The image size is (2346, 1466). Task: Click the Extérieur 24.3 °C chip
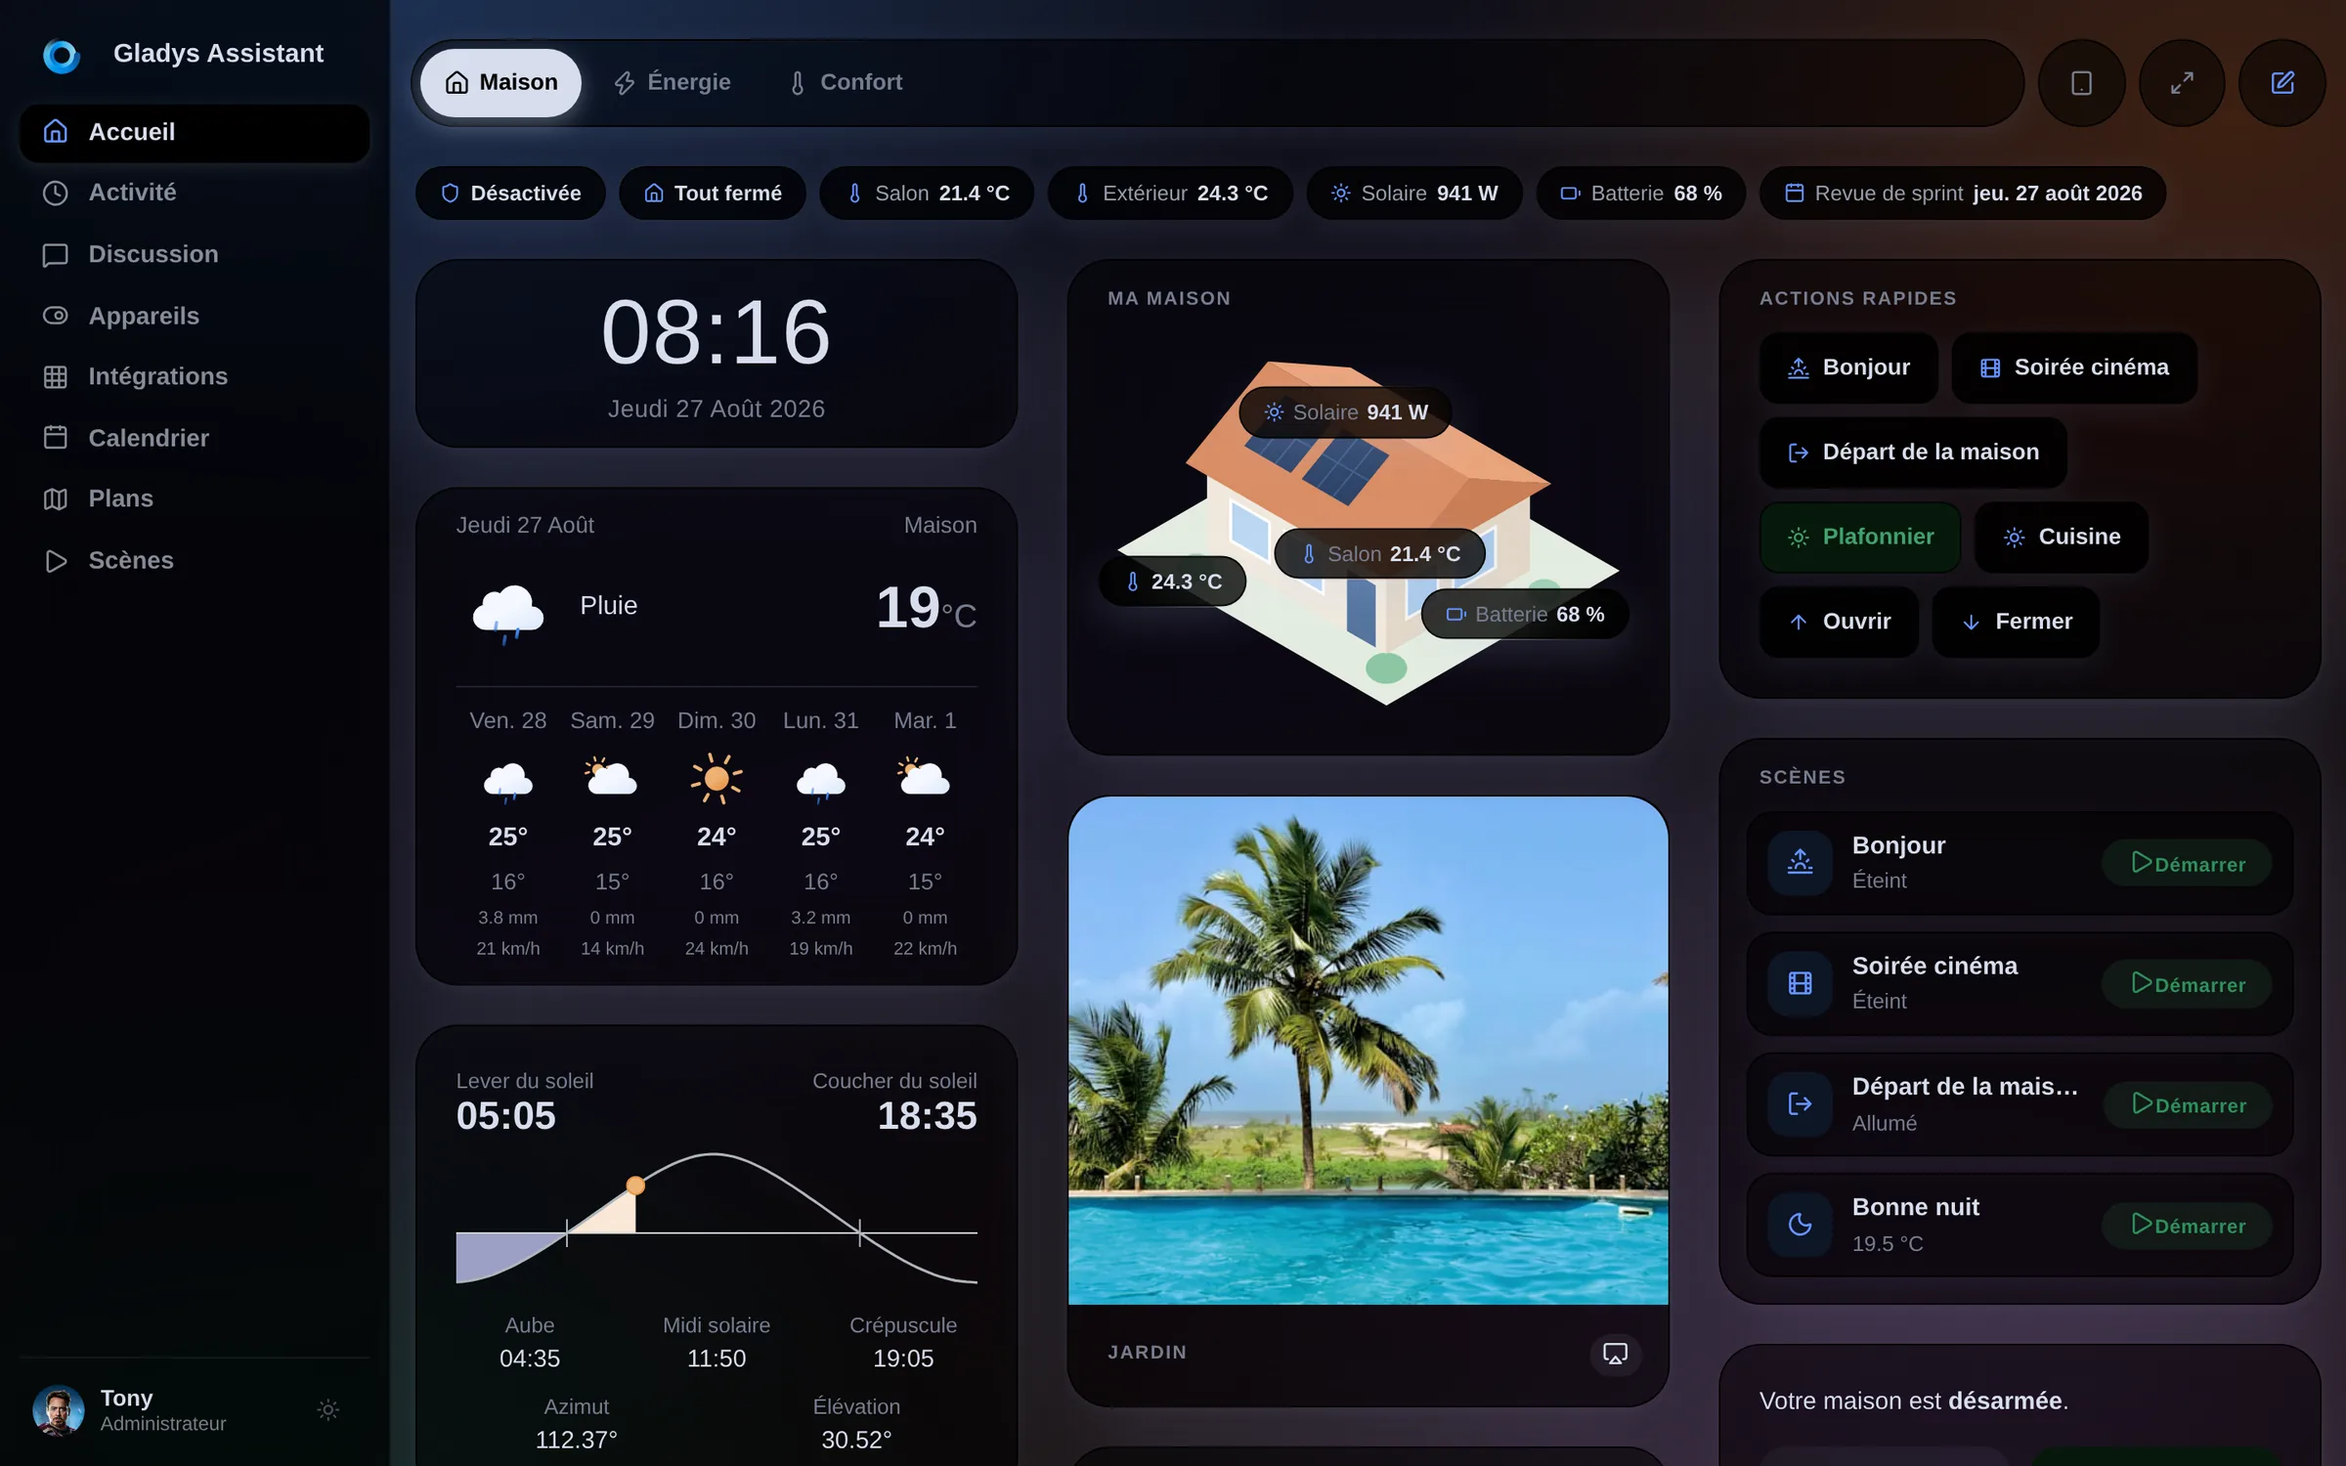[x=1170, y=194]
